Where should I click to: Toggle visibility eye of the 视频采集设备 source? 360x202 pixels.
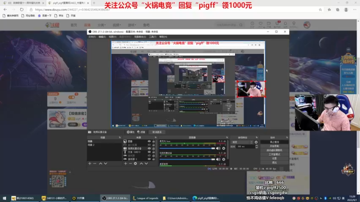[149, 149]
